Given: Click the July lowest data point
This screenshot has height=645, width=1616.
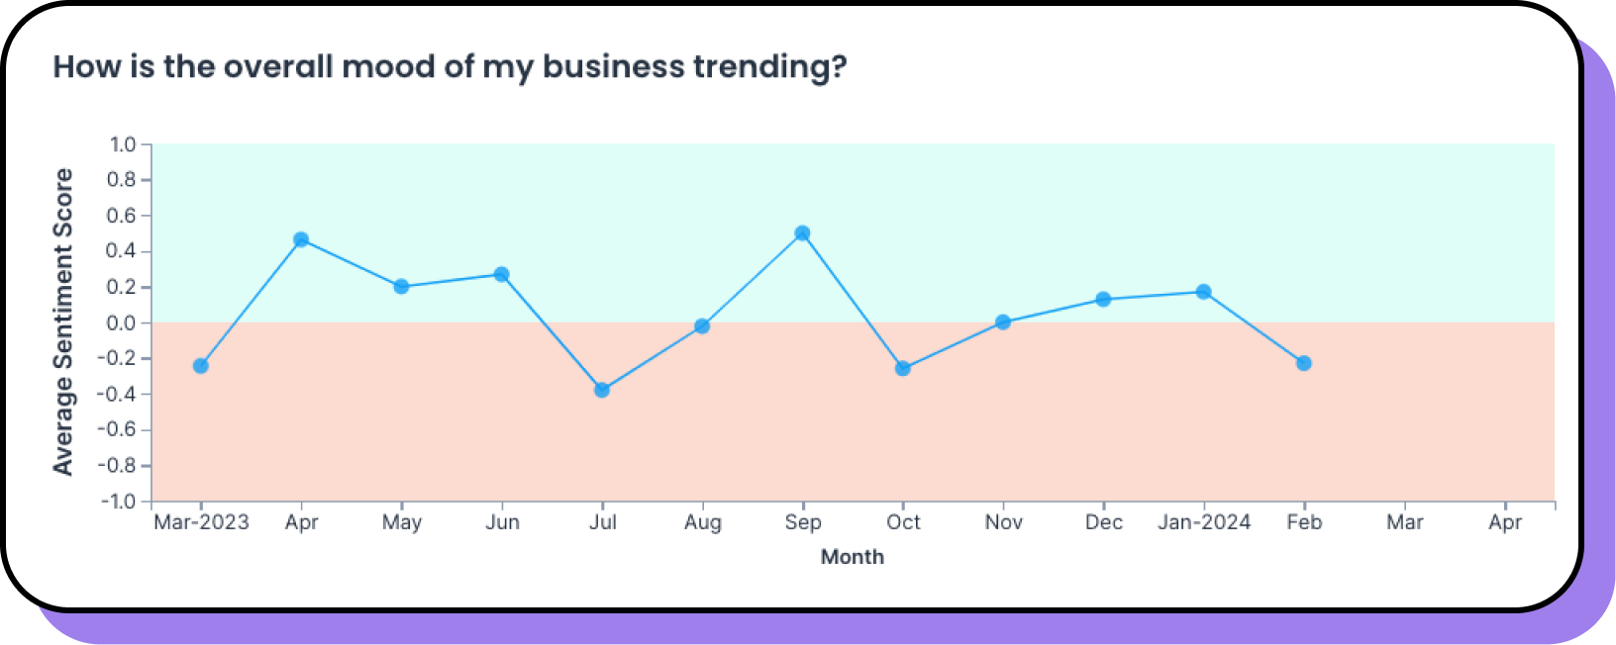Looking at the screenshot, I should tap(602, 390).
